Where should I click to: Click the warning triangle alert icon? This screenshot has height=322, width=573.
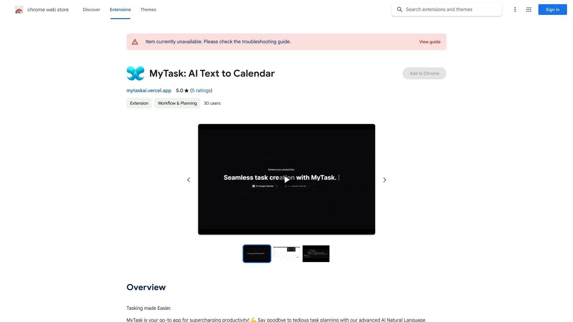click(x=135, y=42)
